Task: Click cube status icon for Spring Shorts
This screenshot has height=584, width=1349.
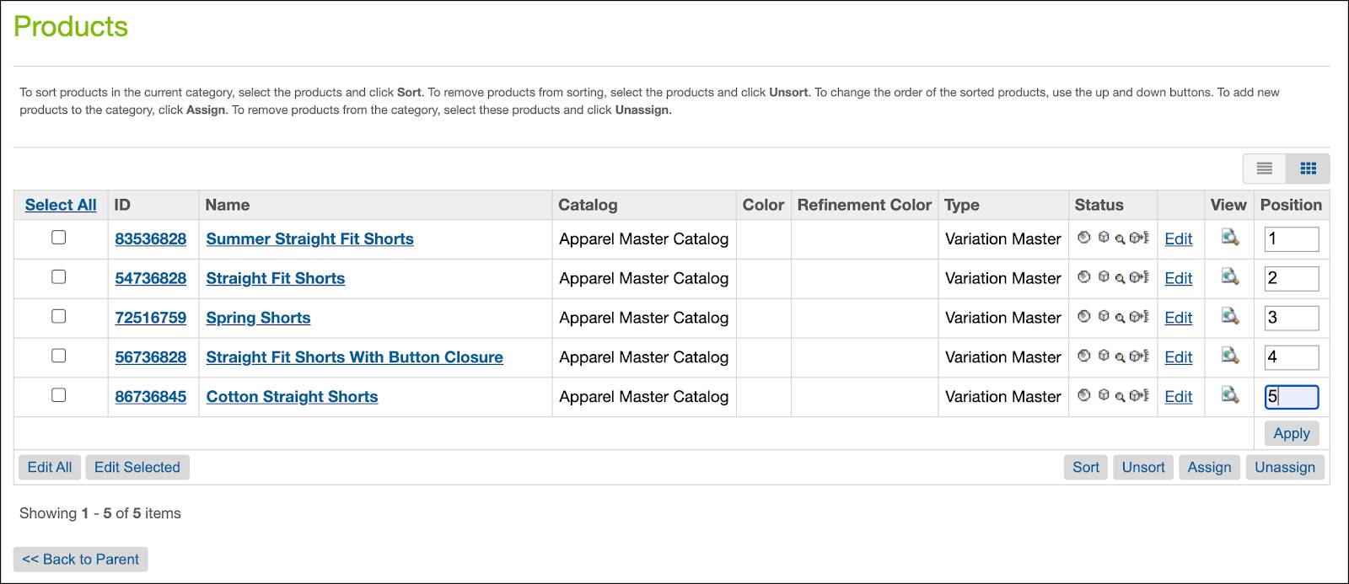Action: 1104,316
